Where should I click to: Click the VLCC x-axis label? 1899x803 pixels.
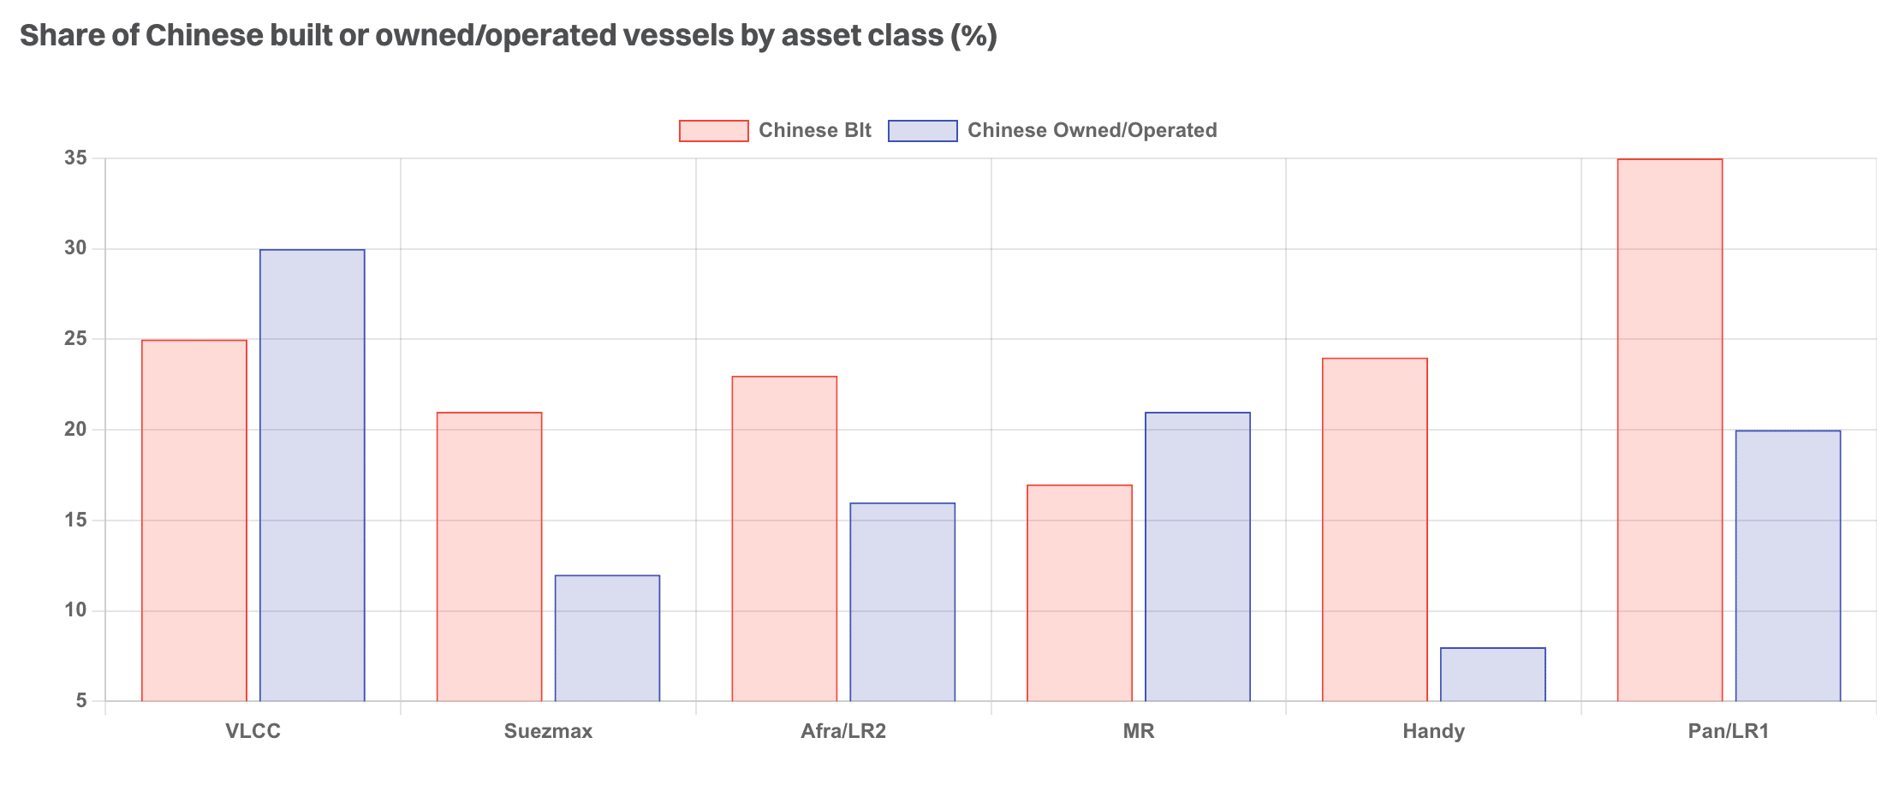253,731
